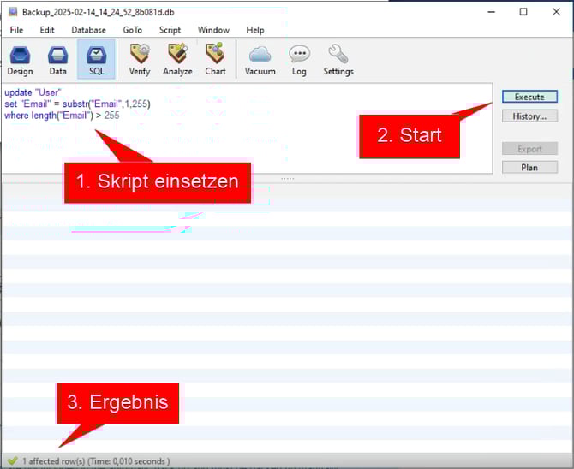Screen dimensions: 574x469
Task: Open the GoTo menu
Action: click(133, 30)
